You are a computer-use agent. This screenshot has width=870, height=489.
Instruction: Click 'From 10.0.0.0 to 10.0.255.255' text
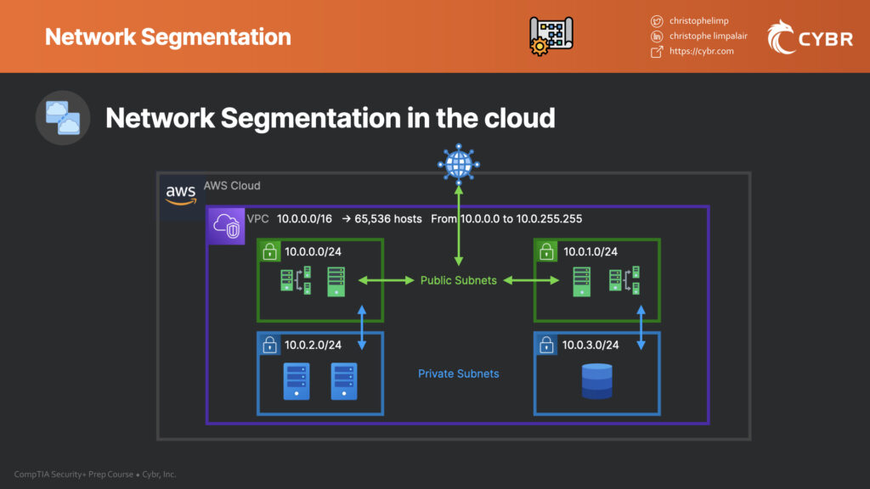pyautogui.click(x=506, y=219)
